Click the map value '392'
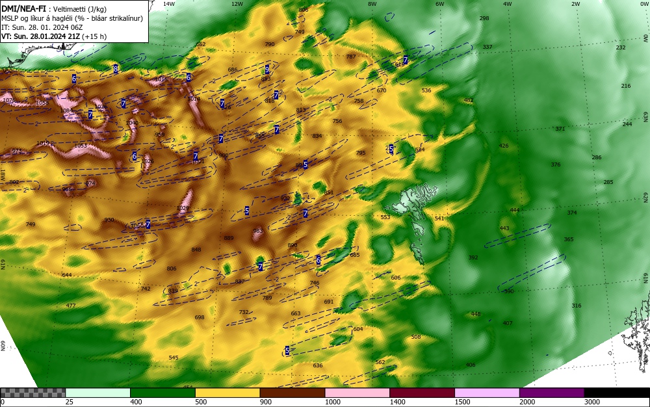The width and height of the screenshot is (650, 407). click(473, 257)
